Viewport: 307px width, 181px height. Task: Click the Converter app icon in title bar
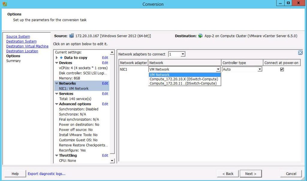(4, 4)
